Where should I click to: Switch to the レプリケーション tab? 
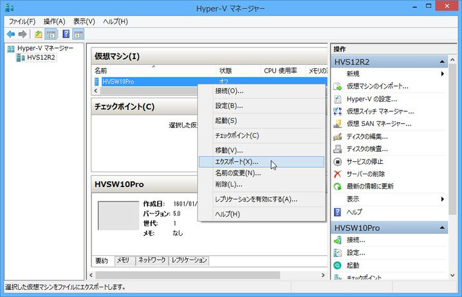[189, 260]
